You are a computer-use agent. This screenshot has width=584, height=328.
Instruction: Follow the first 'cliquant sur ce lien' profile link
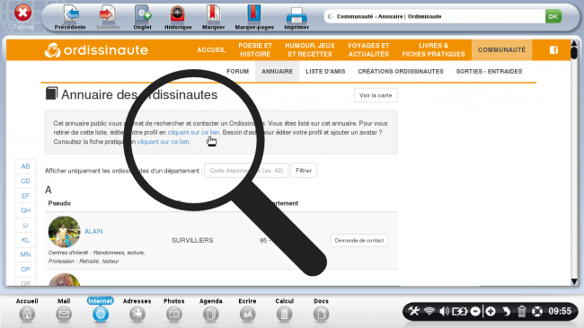(193, 132)
